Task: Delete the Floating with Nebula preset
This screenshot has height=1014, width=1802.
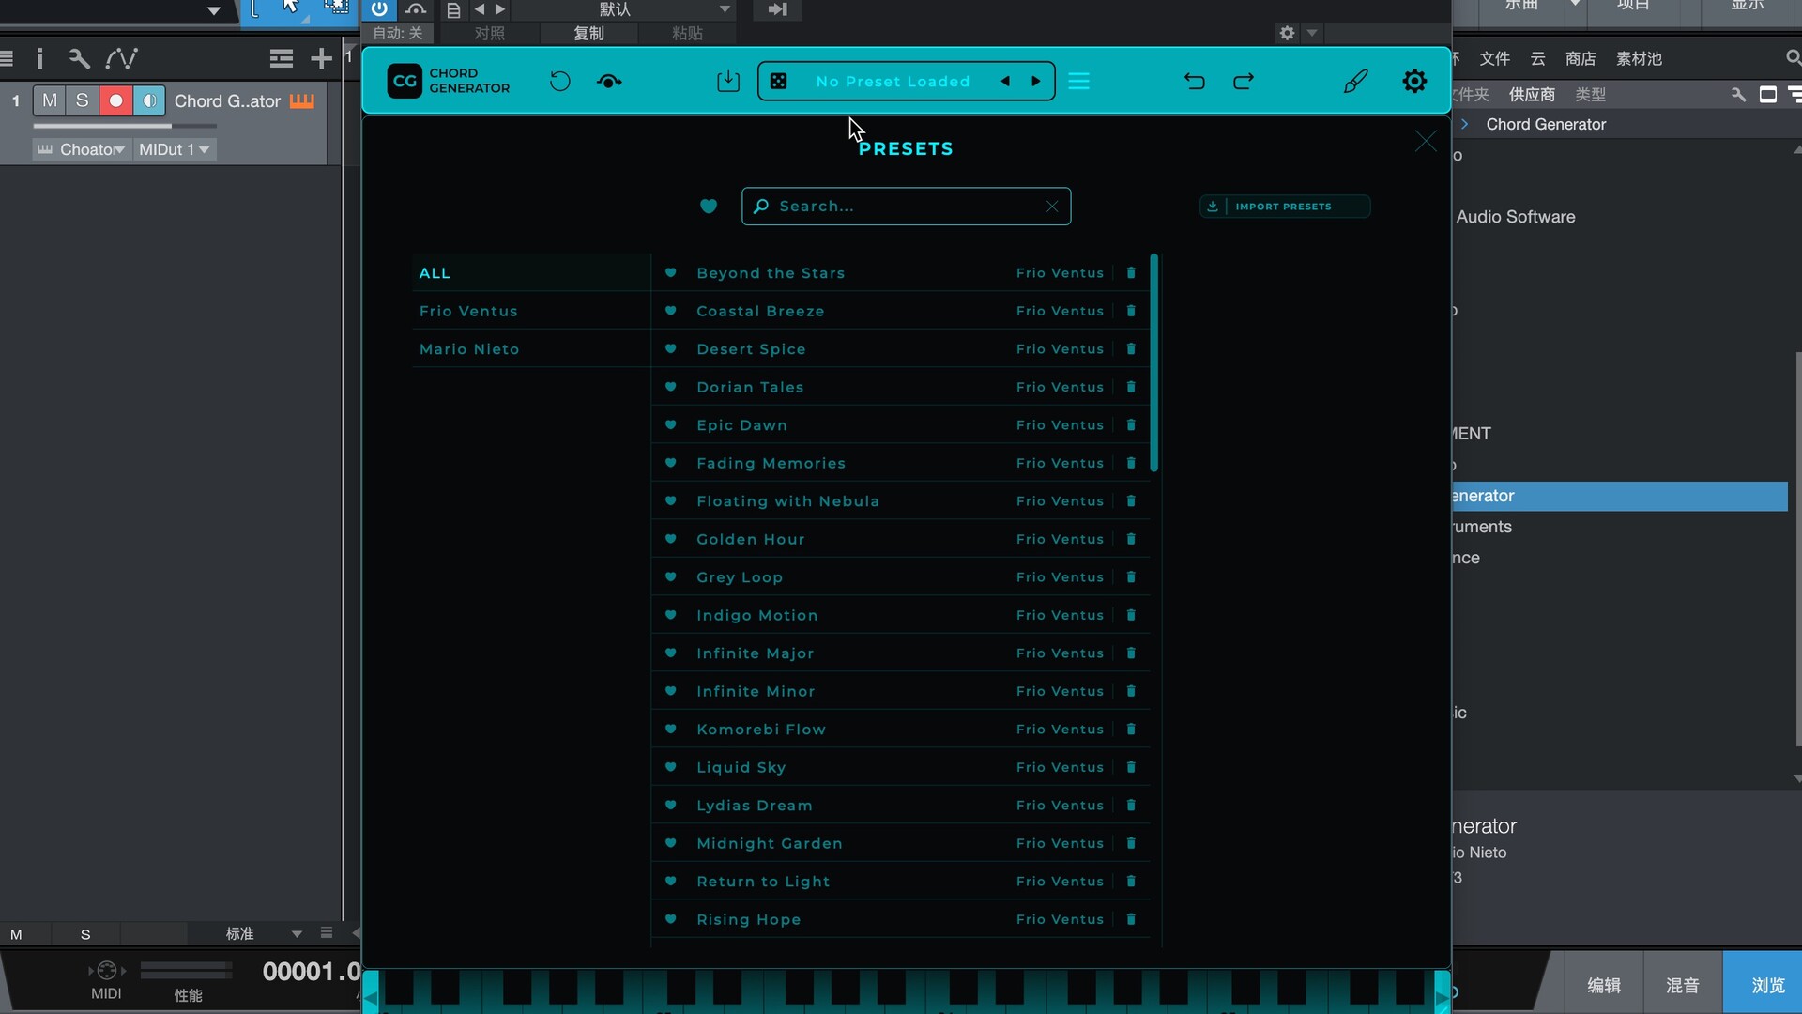Action: point(1131,501)
